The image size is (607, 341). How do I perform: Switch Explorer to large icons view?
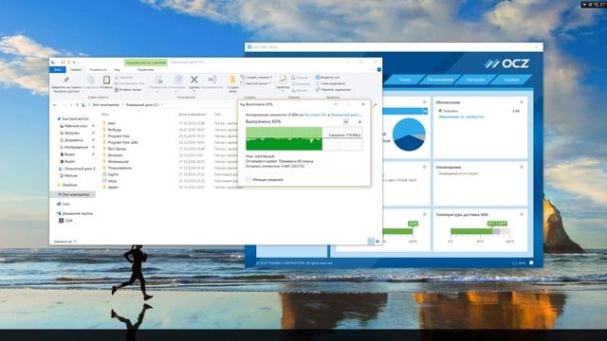377,242
